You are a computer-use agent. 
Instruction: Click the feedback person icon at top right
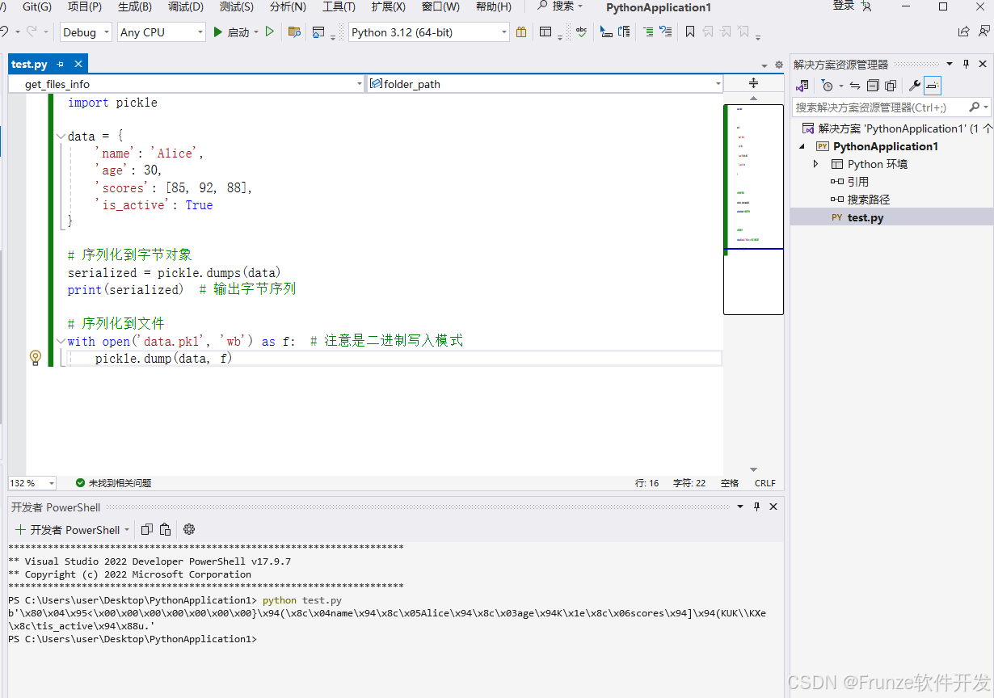(x=983, y=32)
